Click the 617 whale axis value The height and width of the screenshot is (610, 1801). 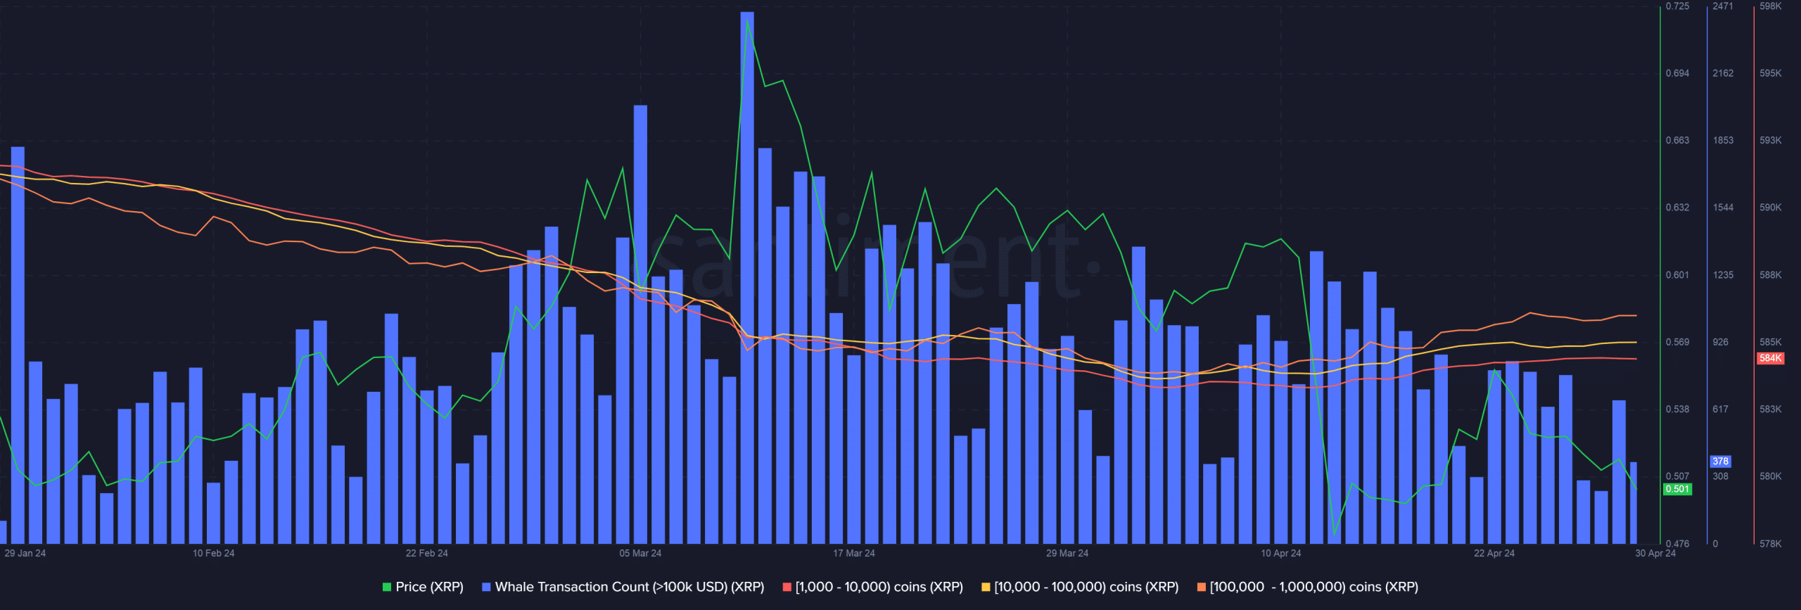point(1721,409)
